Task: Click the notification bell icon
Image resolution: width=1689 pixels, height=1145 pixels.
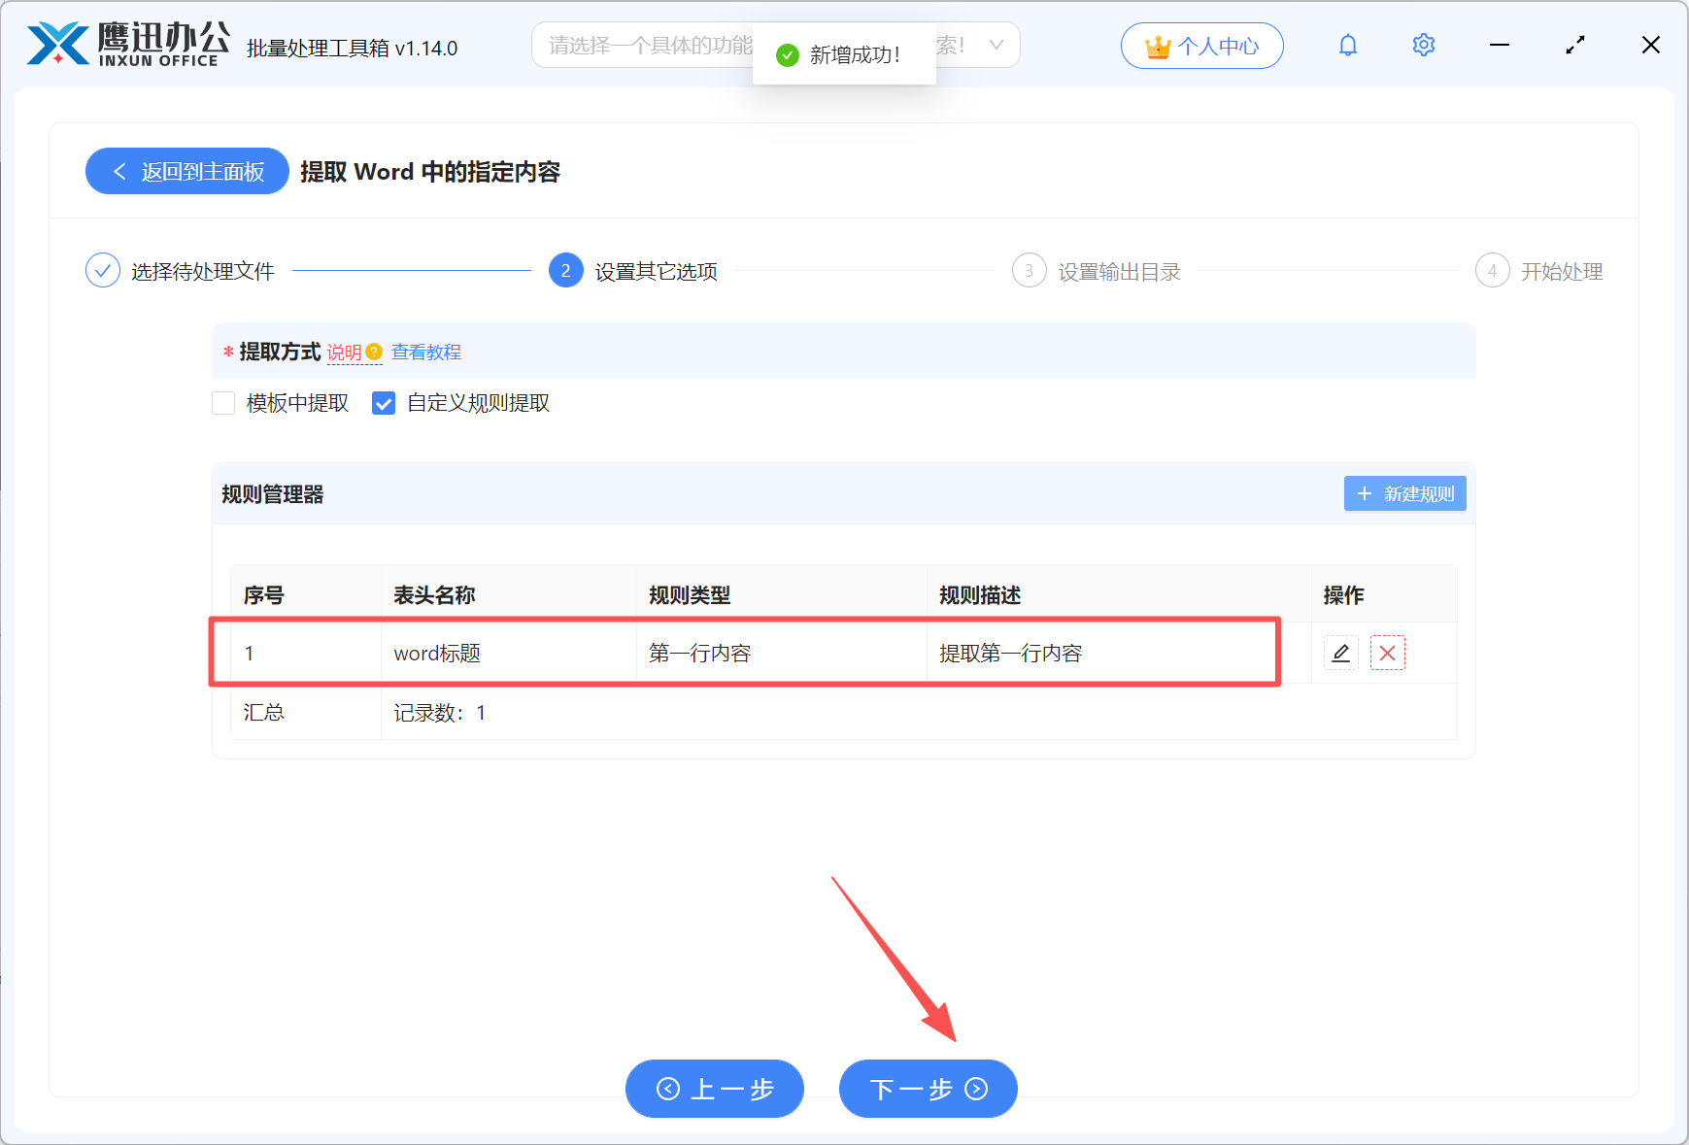Action: 1348,45
